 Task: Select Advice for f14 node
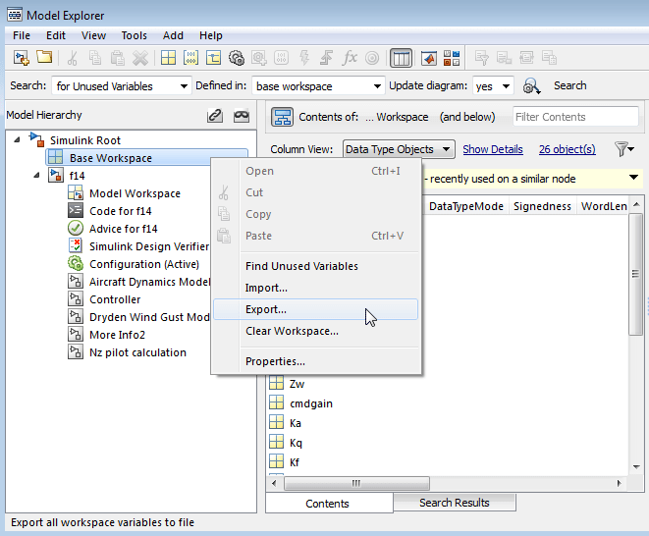pos(123,229)
